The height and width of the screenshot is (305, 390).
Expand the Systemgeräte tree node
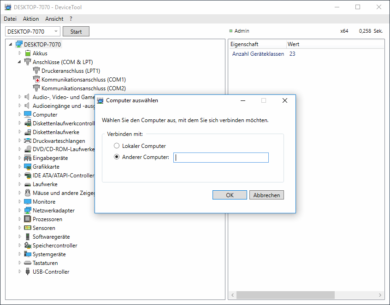19,254
